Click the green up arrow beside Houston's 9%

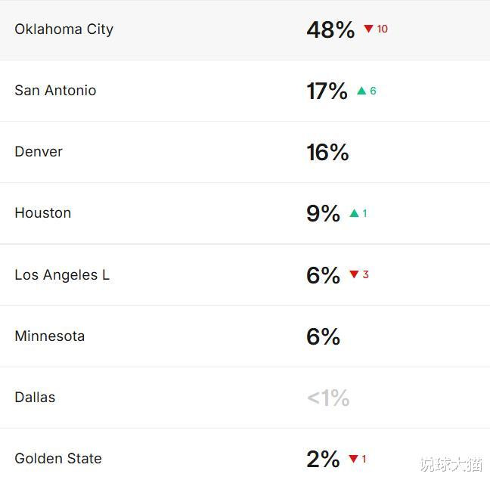point(354,213)
